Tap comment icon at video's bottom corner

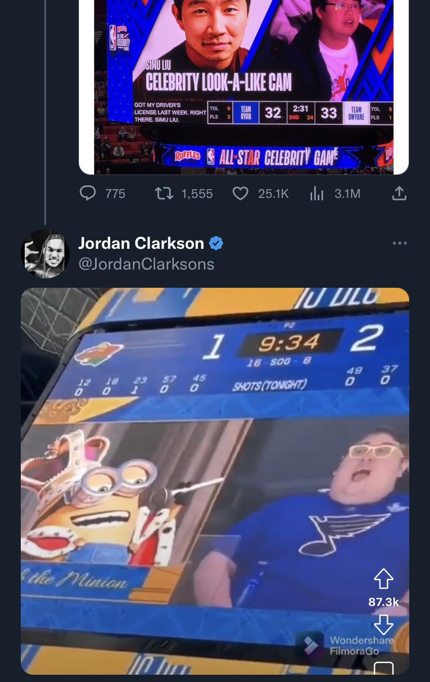[x=383, y=668]
